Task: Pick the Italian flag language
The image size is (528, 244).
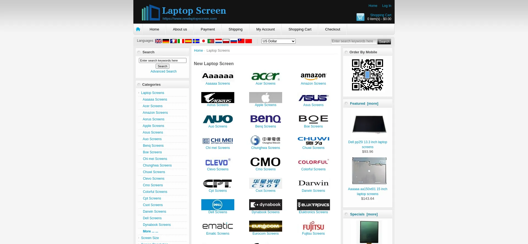Action: pyautogui.click(x=181, y=41)
